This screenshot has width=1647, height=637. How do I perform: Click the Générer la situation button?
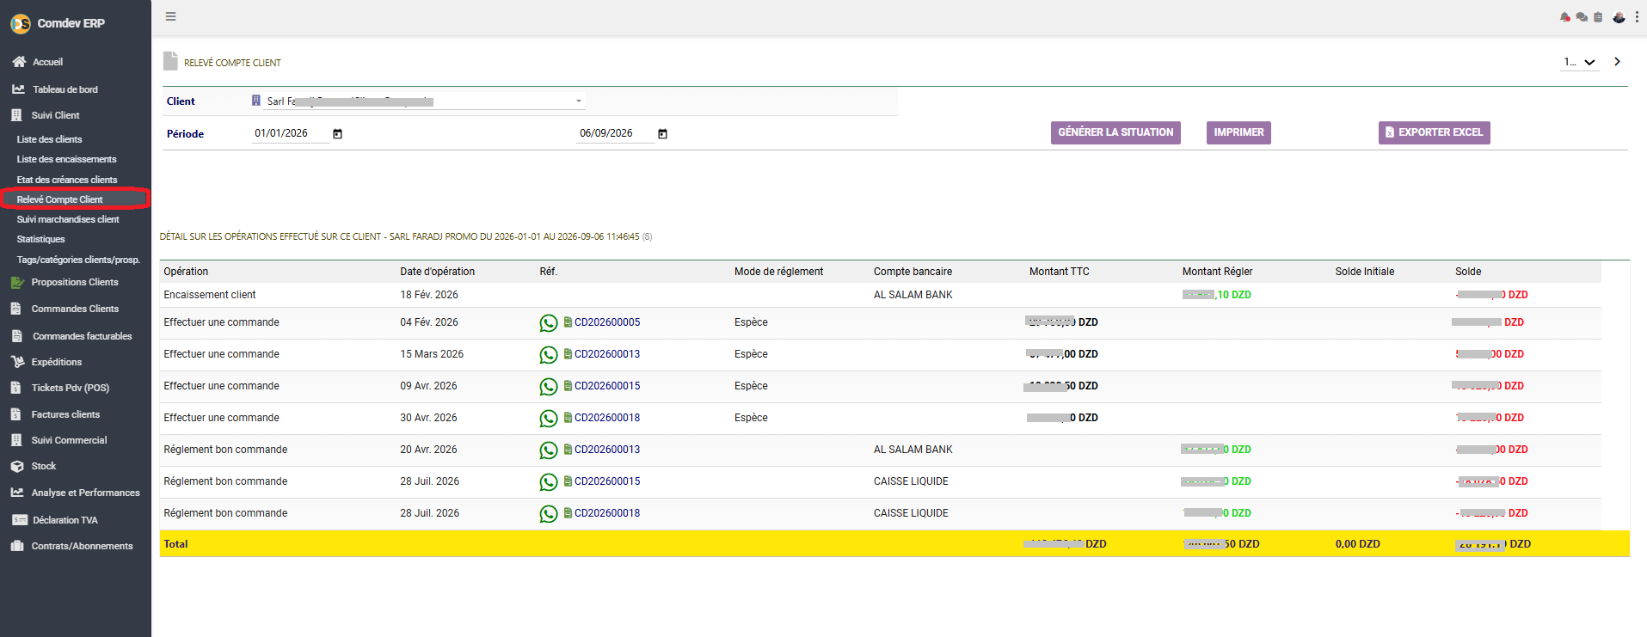[1115, 132]
